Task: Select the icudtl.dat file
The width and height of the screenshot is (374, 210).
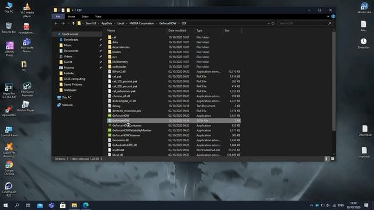Action: [x=118, y=150]
